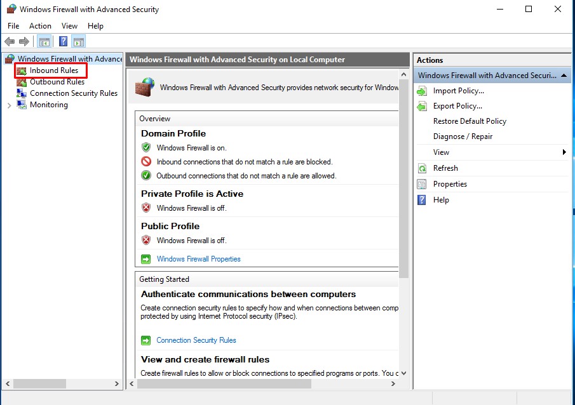Click the green shield icon under Domain Profile
Image resolution: width=575 pixels, height=405 pixels.
(146, 147)
